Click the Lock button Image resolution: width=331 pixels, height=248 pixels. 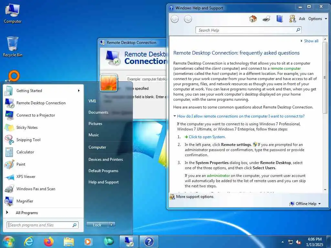click(x=97, y=225)
